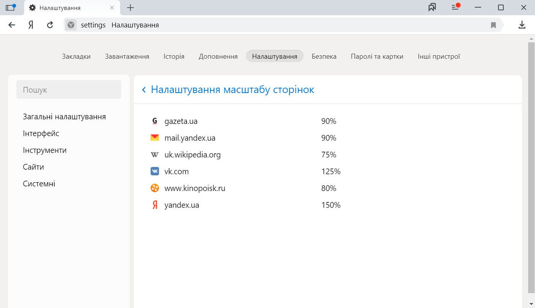
Task: Open the Інші пристрої tab
Action: pyautogui.click(x=439, y=56)
